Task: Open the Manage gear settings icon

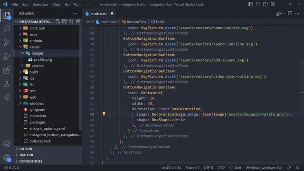Action: tap(7, 157)
